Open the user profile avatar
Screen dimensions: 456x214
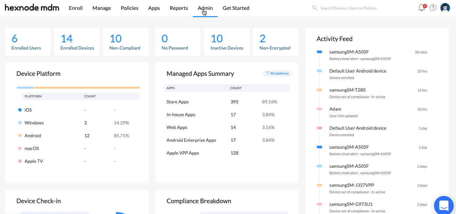(x=445, y=8)
